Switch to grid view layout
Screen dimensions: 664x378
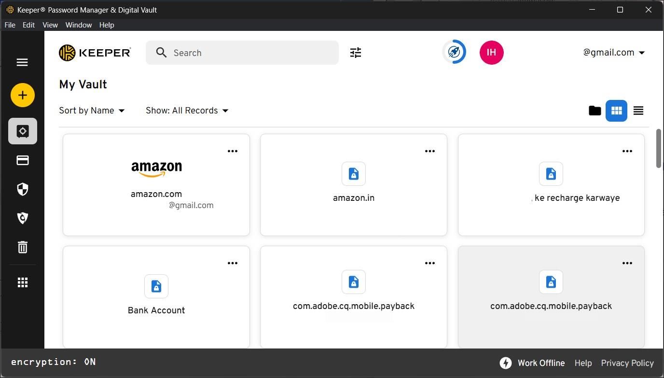click(616, 111)
